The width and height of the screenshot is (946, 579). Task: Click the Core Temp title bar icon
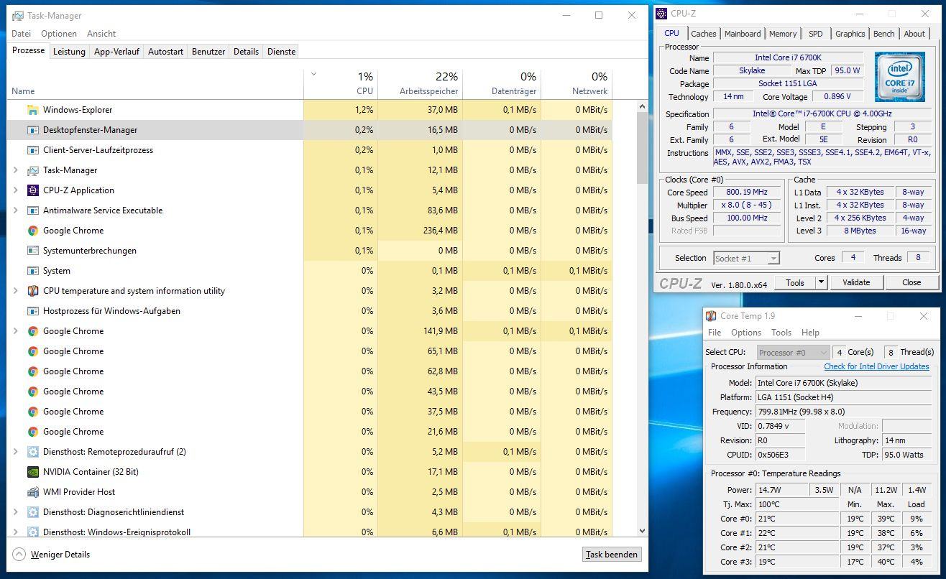712,316
